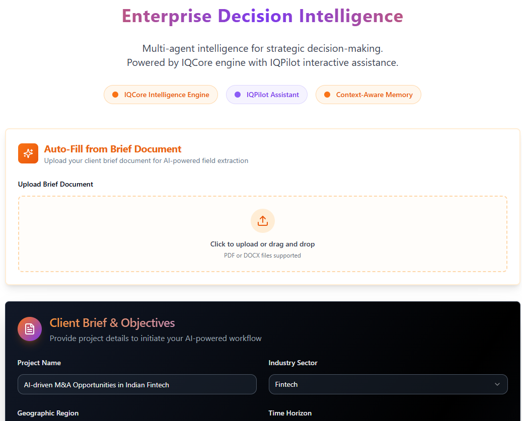This screenshot has height=421, width=522.
Task: Select the Context-Aware Memory pill
Action: (x=368, y=95)
